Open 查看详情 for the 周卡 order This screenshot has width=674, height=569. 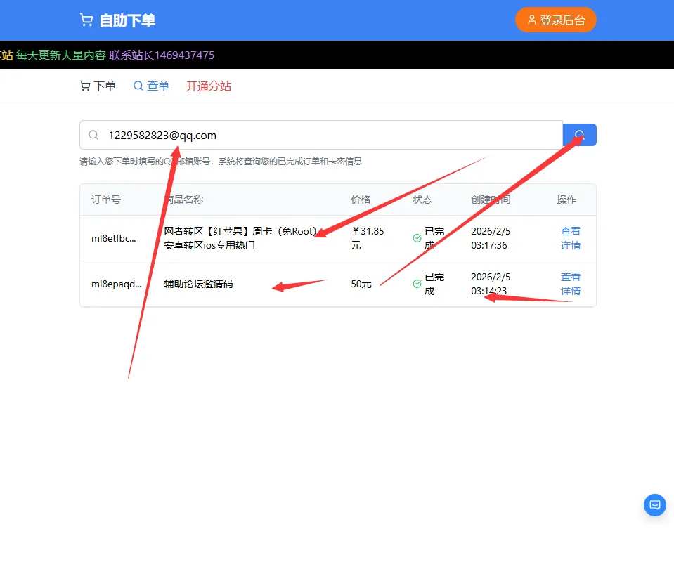pos(571,237)
